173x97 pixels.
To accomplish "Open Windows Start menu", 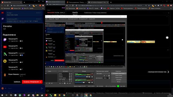I will (x=2, y=95).
